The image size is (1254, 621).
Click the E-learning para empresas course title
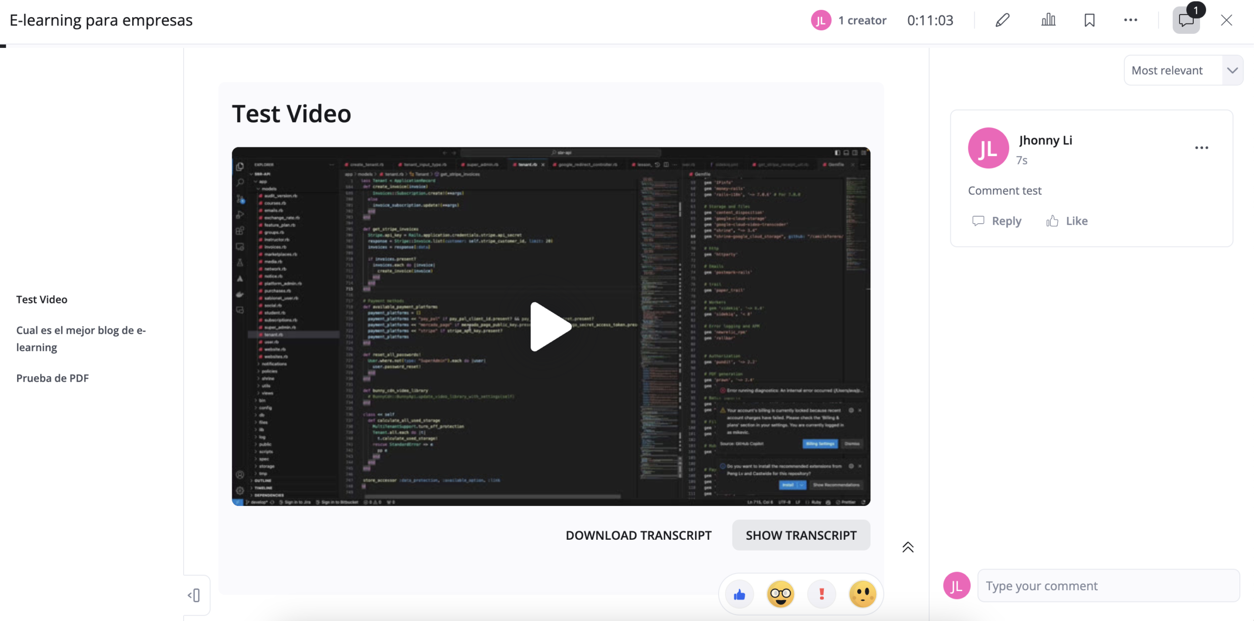pyautogui.click(x=101, y=20)
